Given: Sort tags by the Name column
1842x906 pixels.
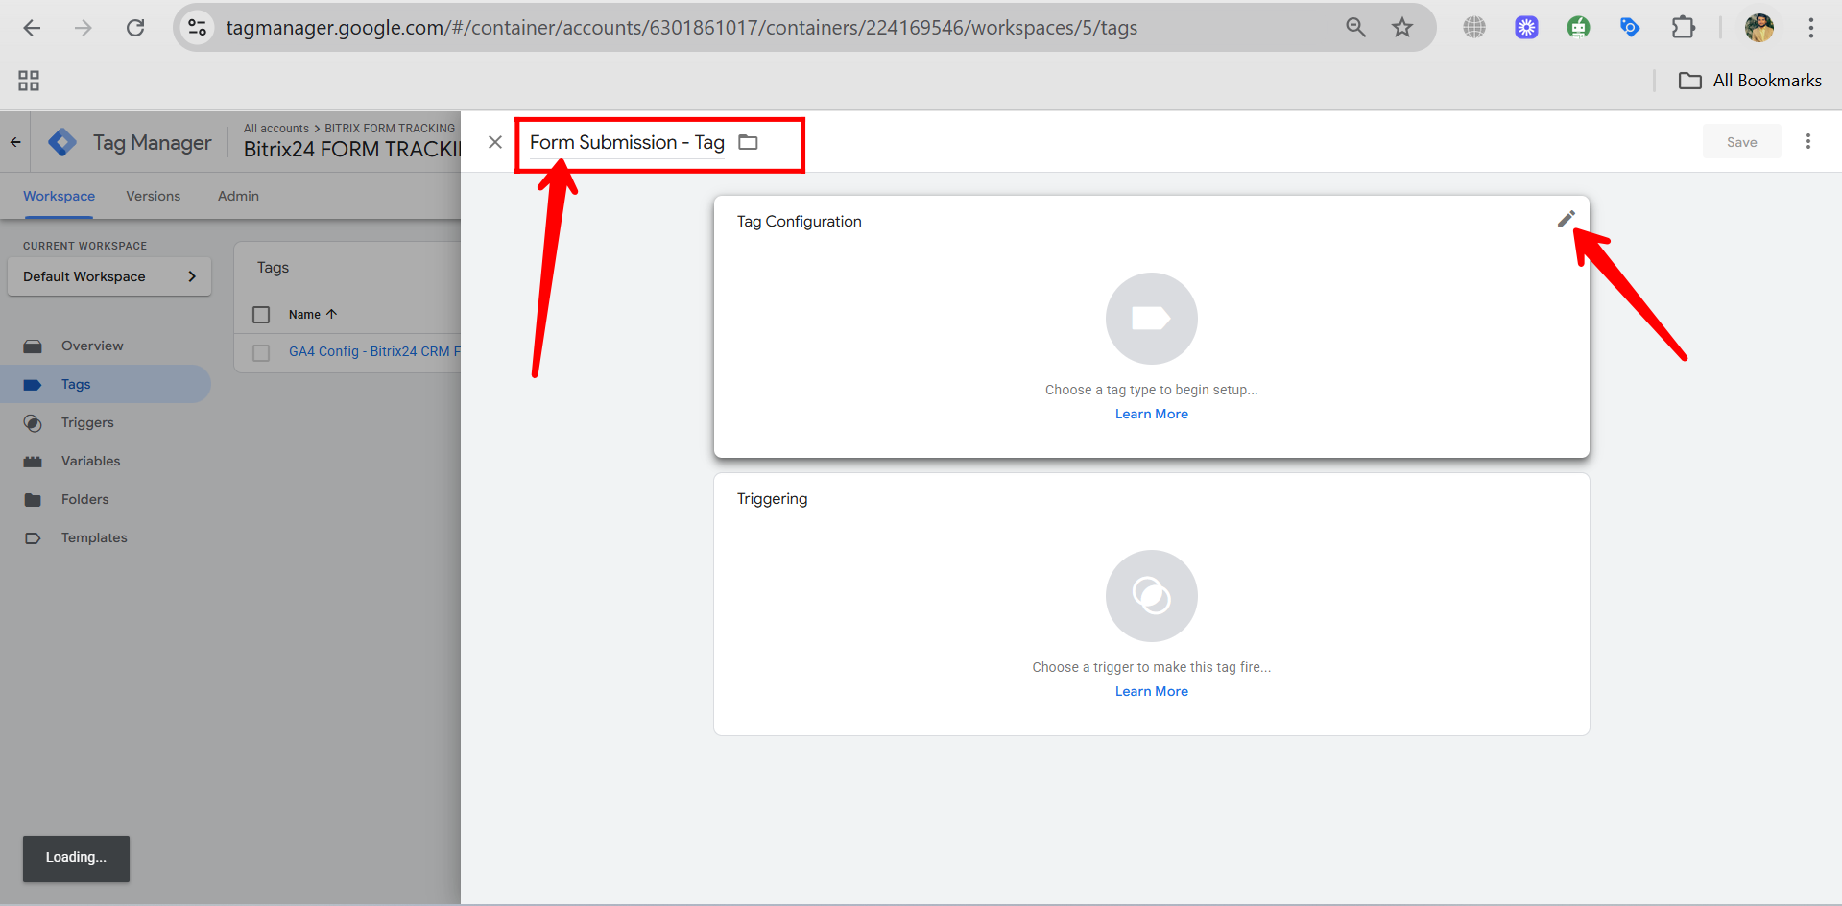Looking at the screenshot, I should (312, 315).
